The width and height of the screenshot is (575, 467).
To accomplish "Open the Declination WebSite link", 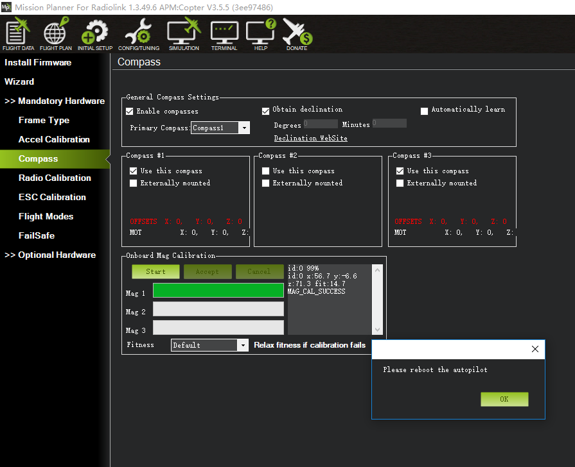I will click(x=310, y=138).
